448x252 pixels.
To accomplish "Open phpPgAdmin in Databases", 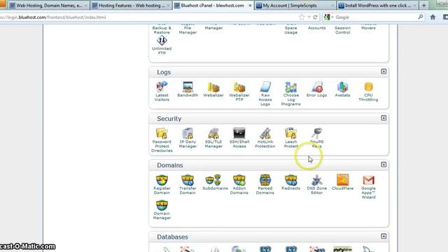I will click(342, 249).
